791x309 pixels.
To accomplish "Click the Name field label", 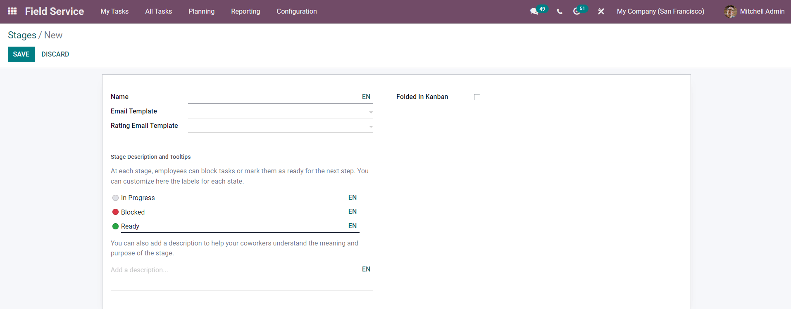I will (x=119, y=97).
